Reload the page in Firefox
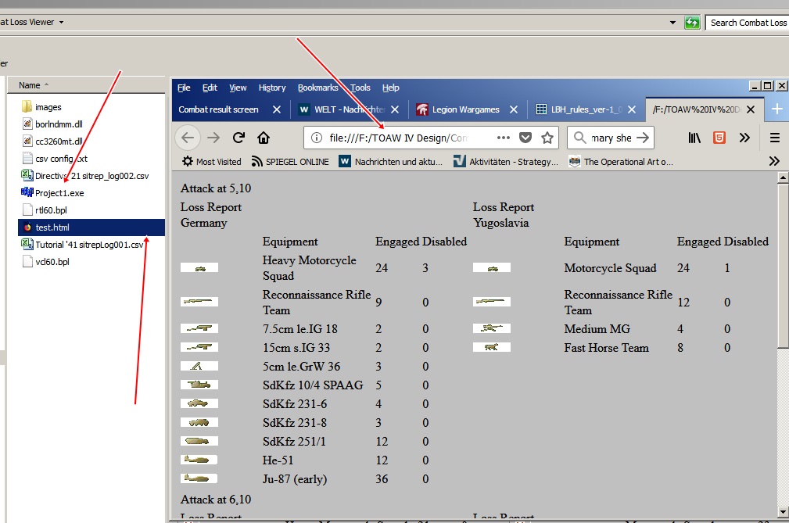Image resolution: width=789 pixels, height=523 pixels. coord(239,138)
